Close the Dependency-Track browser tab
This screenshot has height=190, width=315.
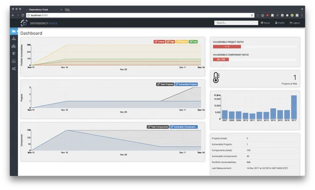tap(61, 9)
